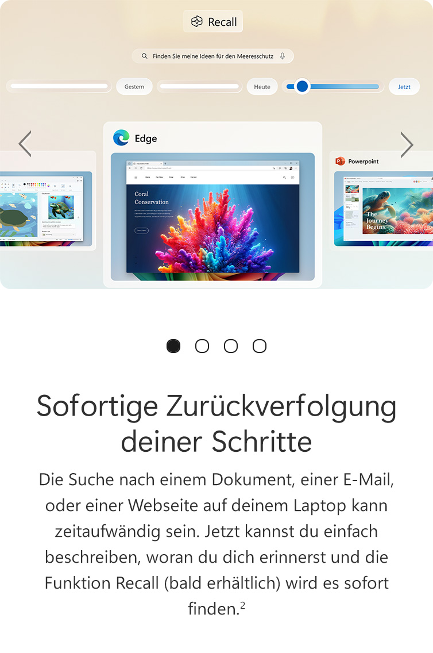Jump to Jetzt on the timeline
This screenshot has width=433, height=653.
(404, 87)
